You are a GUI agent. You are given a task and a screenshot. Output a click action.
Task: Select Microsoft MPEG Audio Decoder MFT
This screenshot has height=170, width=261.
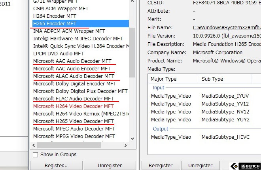coord(74,129)
